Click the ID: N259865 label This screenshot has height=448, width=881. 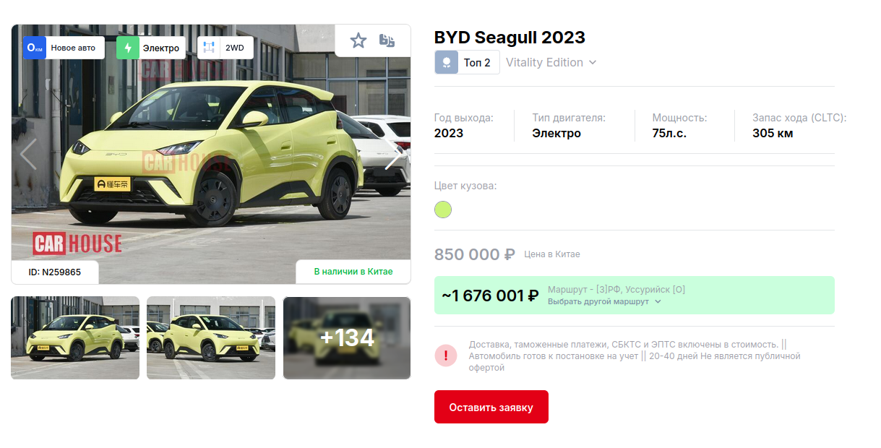(55, 272)
